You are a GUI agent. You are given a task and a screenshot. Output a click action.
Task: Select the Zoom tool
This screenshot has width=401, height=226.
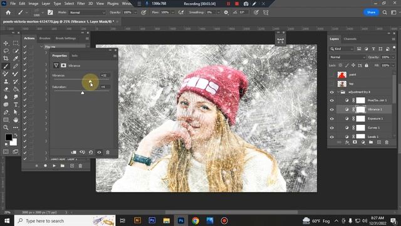point(6,127)
